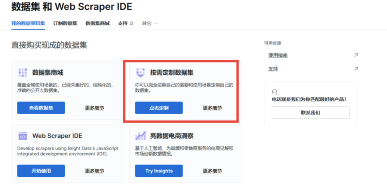The image size is (387, 186).
Task: Open the 使用指南 resource link
Action: [278, 55]
